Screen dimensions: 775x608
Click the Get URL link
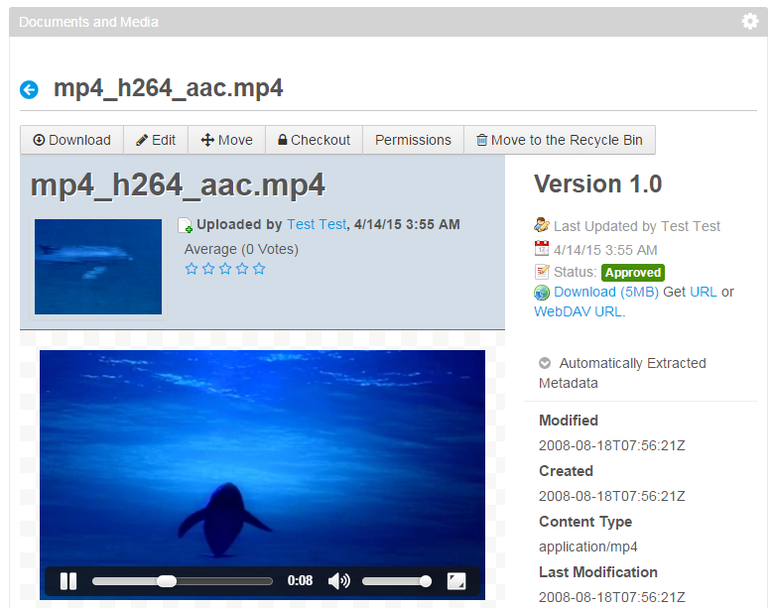(704, 292)
